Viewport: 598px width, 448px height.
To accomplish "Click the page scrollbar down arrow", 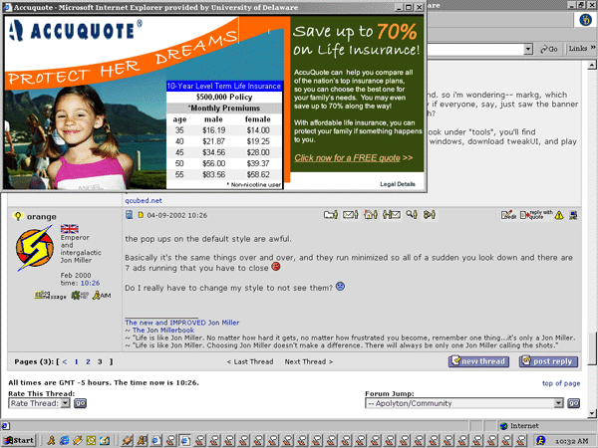I will point(592,413).
